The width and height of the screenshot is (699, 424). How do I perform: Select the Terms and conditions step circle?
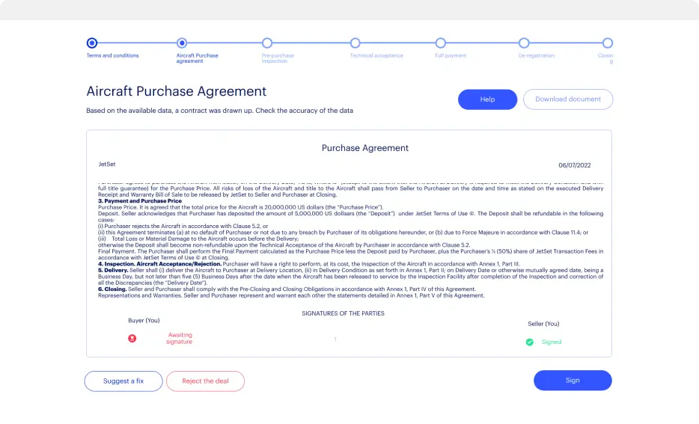tap(91, 43)
